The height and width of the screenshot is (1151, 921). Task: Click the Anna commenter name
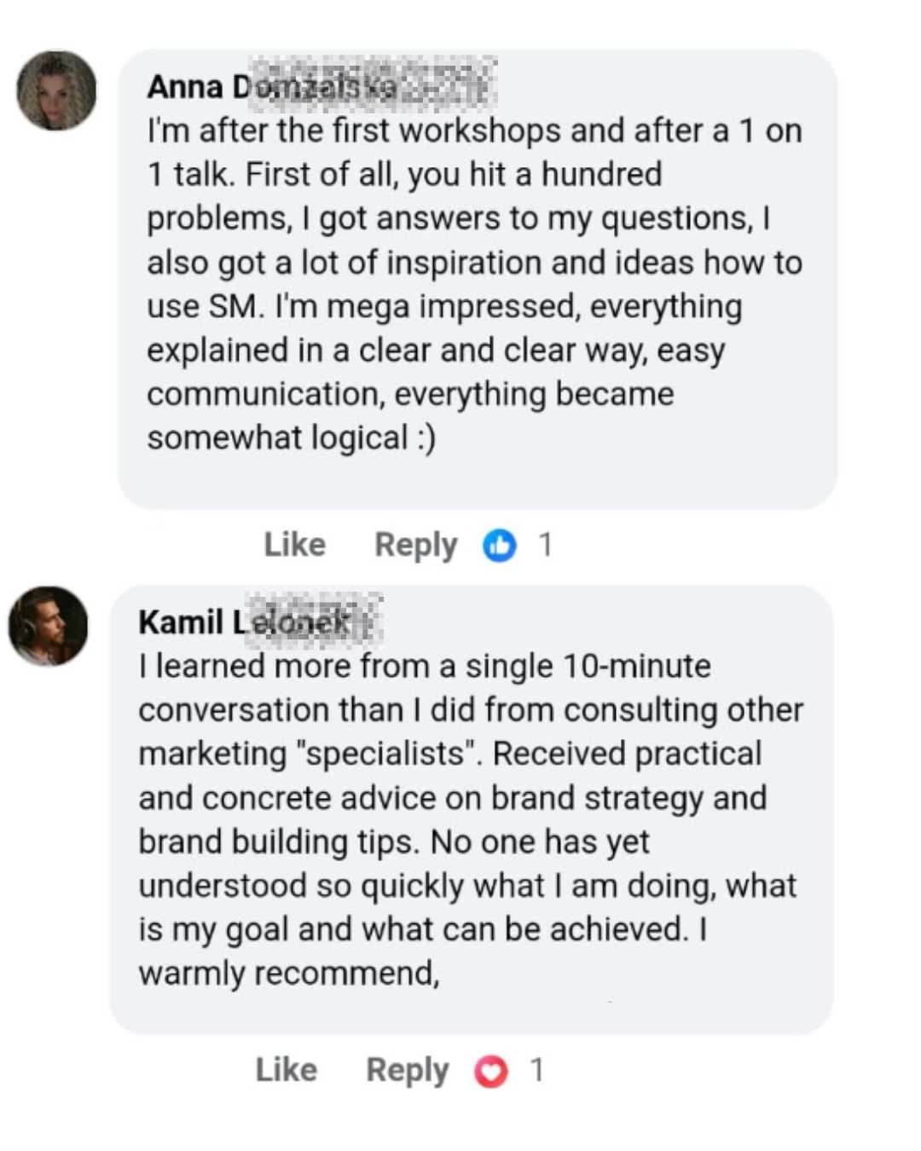click(x=273, y=87)
